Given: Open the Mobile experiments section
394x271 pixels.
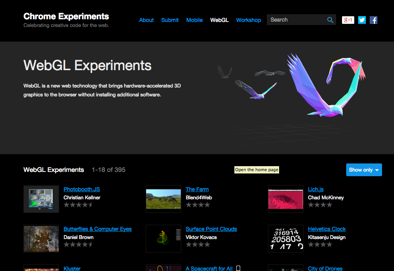Looking at the screenshot, I should [x=194, y=20].
